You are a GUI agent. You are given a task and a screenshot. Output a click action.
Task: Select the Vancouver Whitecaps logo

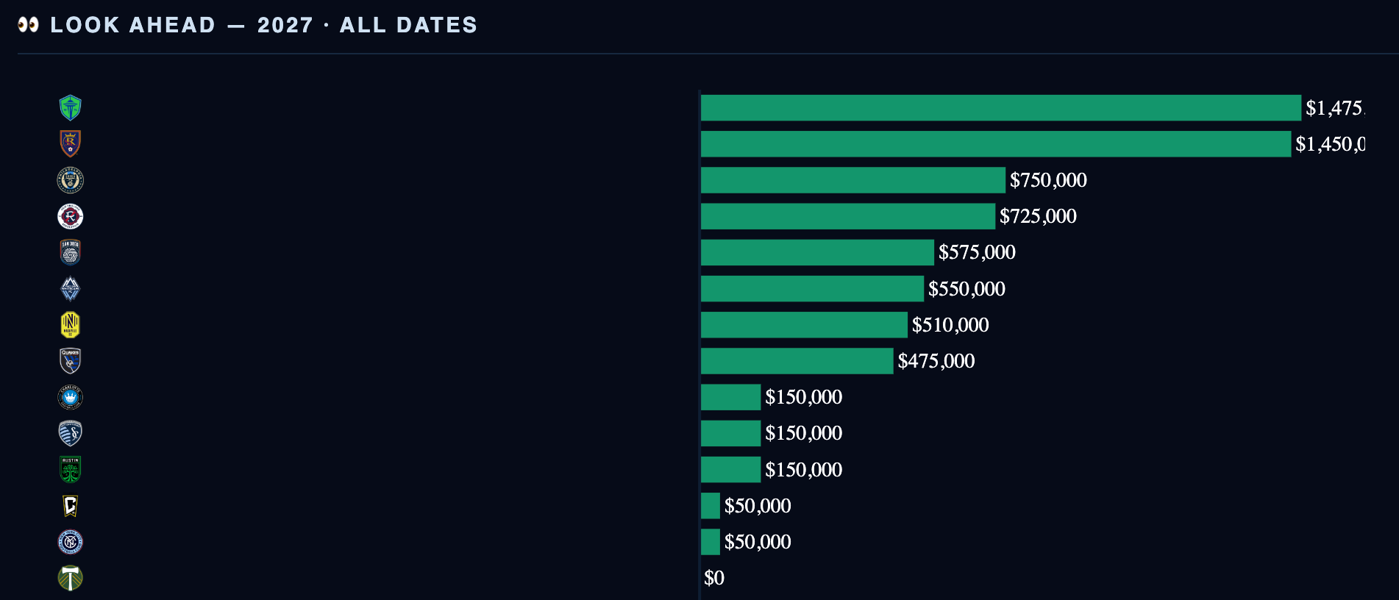coord(70,288)
